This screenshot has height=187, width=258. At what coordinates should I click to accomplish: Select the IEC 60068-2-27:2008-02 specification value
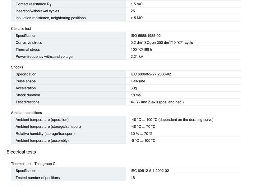[x=151, y=74]
